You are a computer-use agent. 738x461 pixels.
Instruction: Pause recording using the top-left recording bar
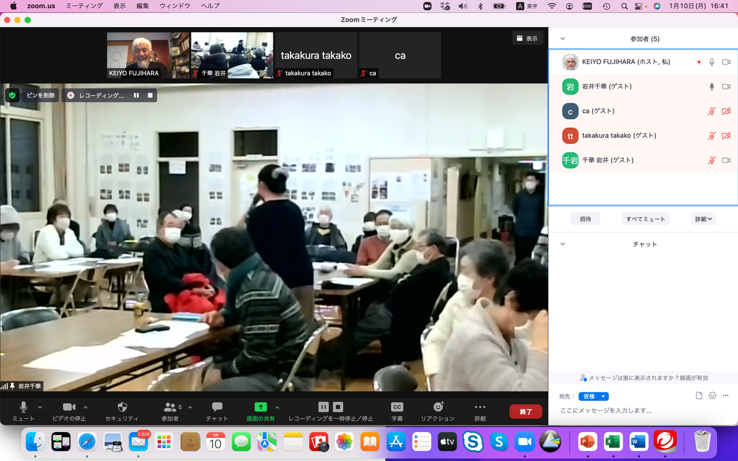(x=136, y=95)
